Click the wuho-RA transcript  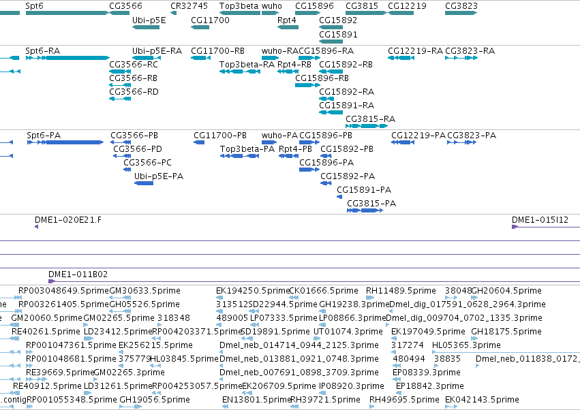[x=270, y=58]
